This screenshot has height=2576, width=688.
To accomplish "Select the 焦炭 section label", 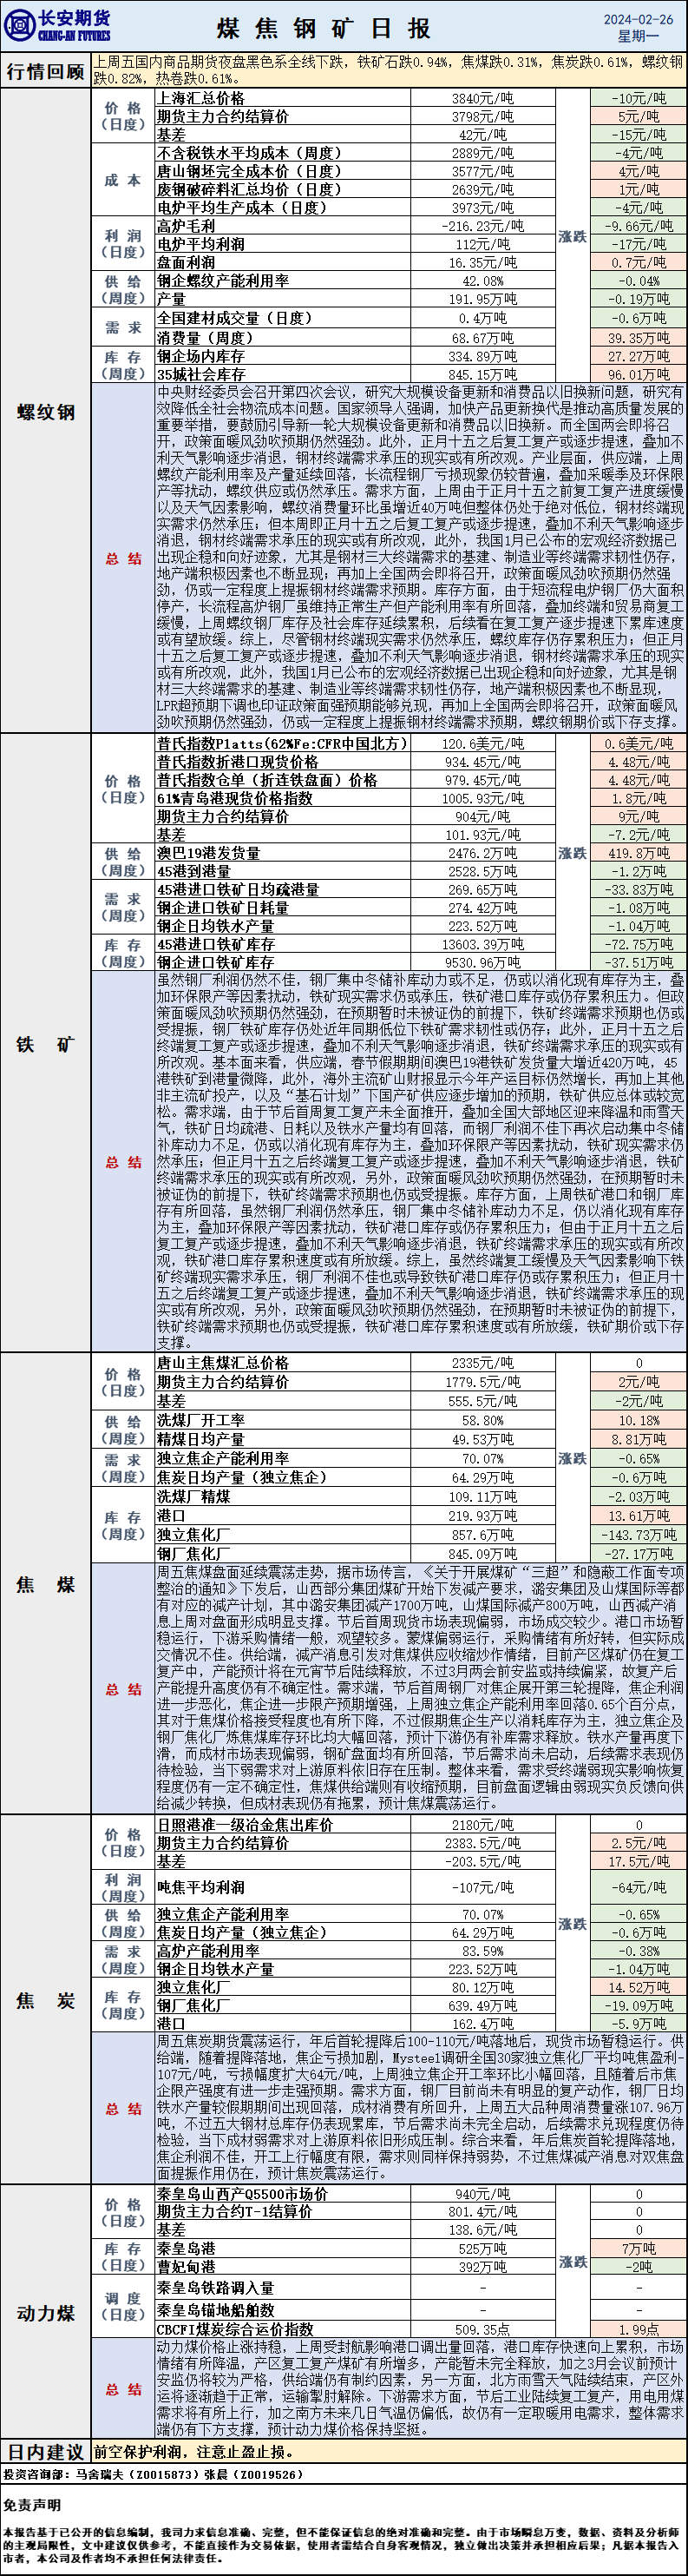I will point(46,2000).
